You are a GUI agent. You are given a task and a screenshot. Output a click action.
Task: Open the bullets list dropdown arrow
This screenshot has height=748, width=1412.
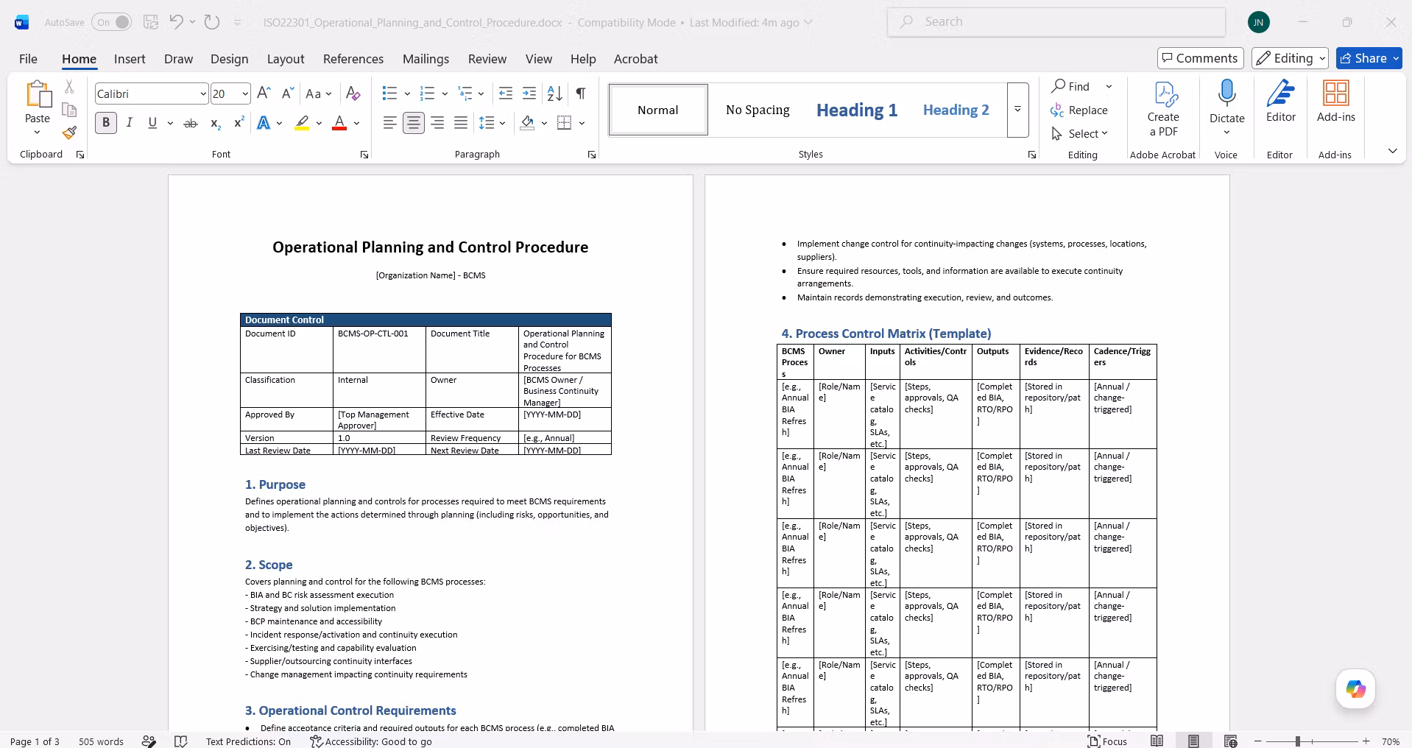[407, 93]
